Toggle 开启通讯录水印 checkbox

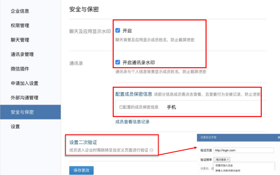coord(118,62)
